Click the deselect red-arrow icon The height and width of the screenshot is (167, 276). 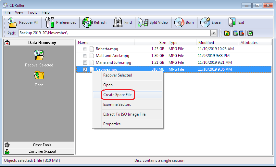(x=242, y=33)
